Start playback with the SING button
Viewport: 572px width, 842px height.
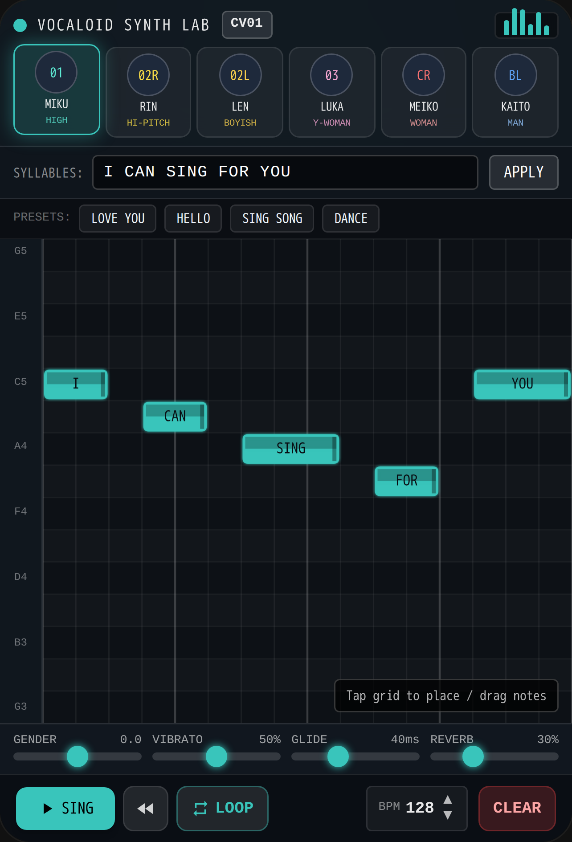(x=65, y=808)
